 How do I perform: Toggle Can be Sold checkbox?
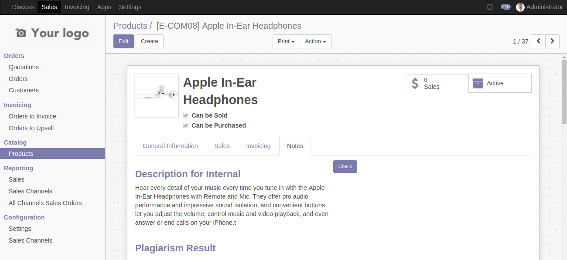[186, 115]
